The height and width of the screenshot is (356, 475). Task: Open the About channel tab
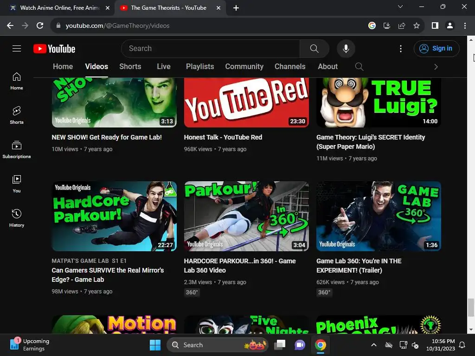(x=327, y=67)
